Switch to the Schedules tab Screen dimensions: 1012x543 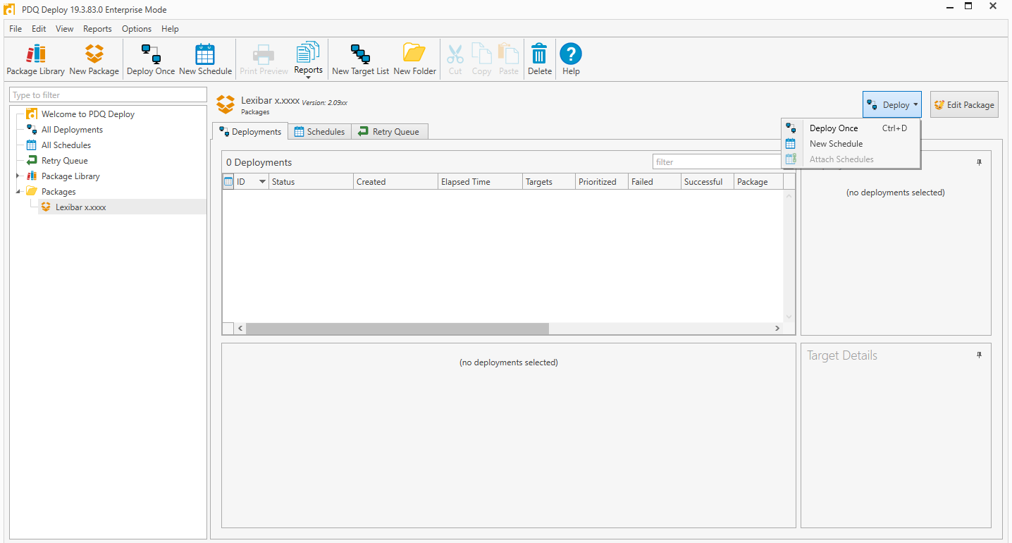[x=319, y=132]
